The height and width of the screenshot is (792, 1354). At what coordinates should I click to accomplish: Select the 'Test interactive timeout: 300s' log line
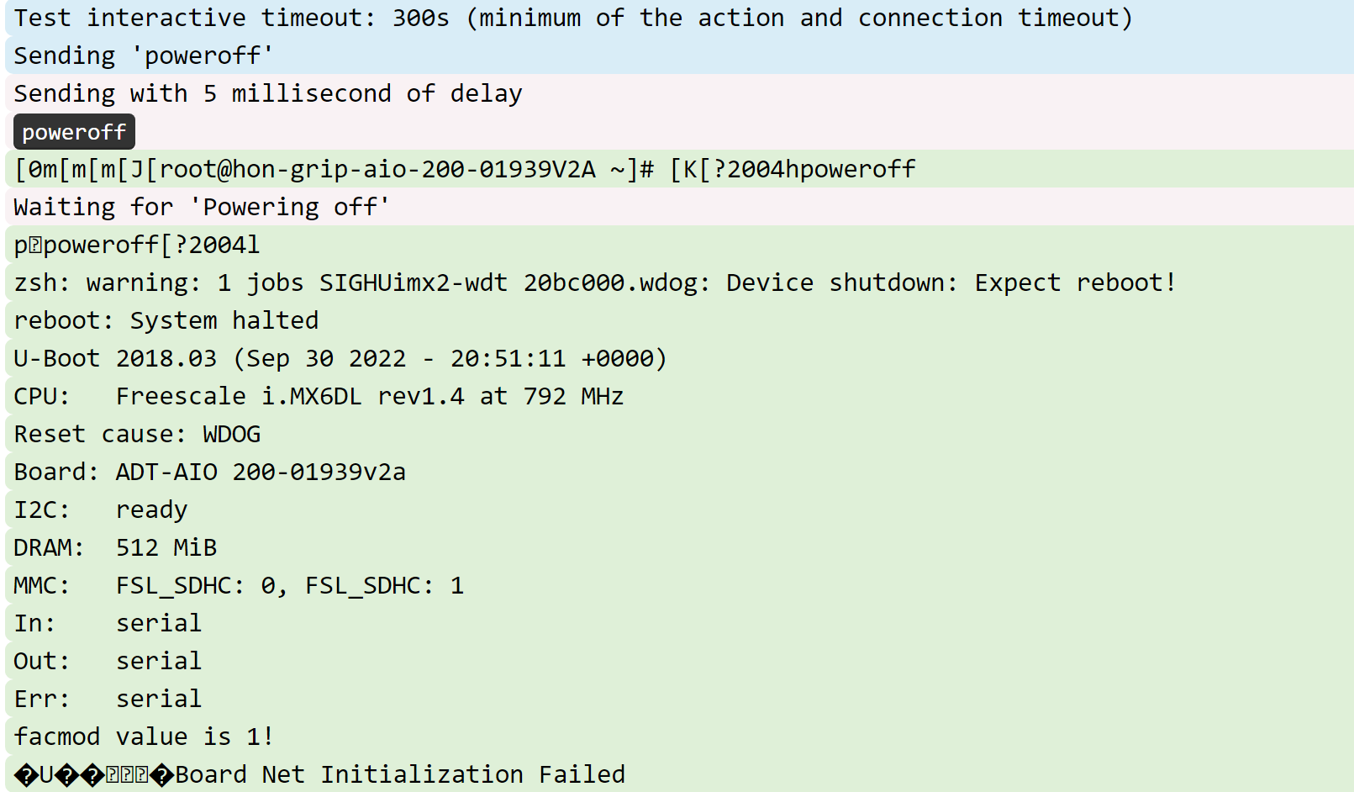coord(679,18)
